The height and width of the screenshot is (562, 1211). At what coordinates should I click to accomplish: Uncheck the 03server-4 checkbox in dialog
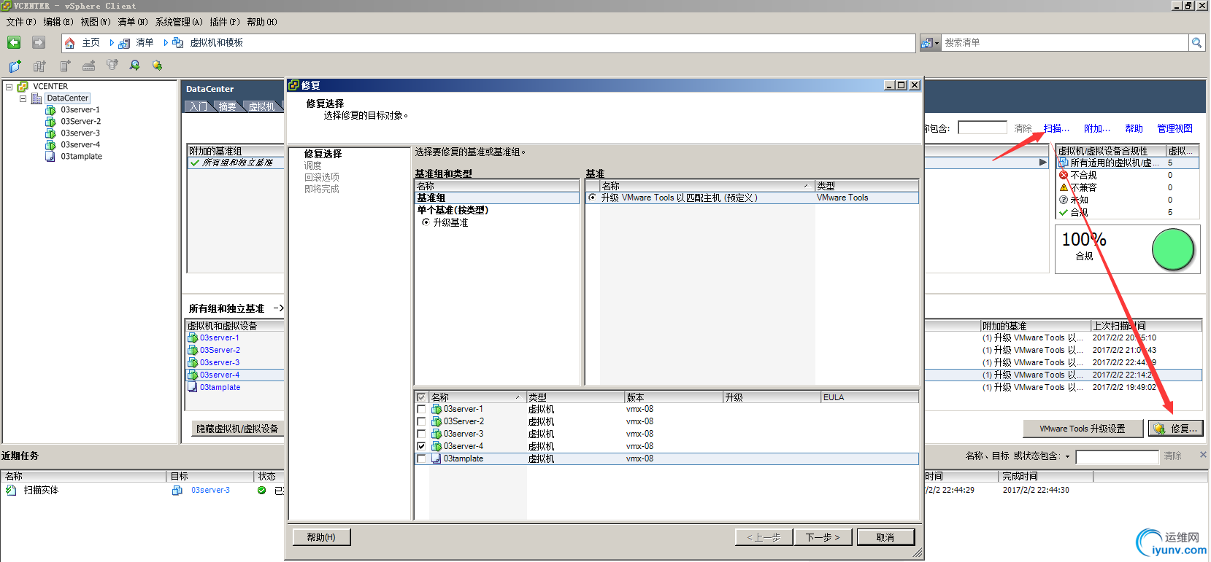[x=421, y=447]
